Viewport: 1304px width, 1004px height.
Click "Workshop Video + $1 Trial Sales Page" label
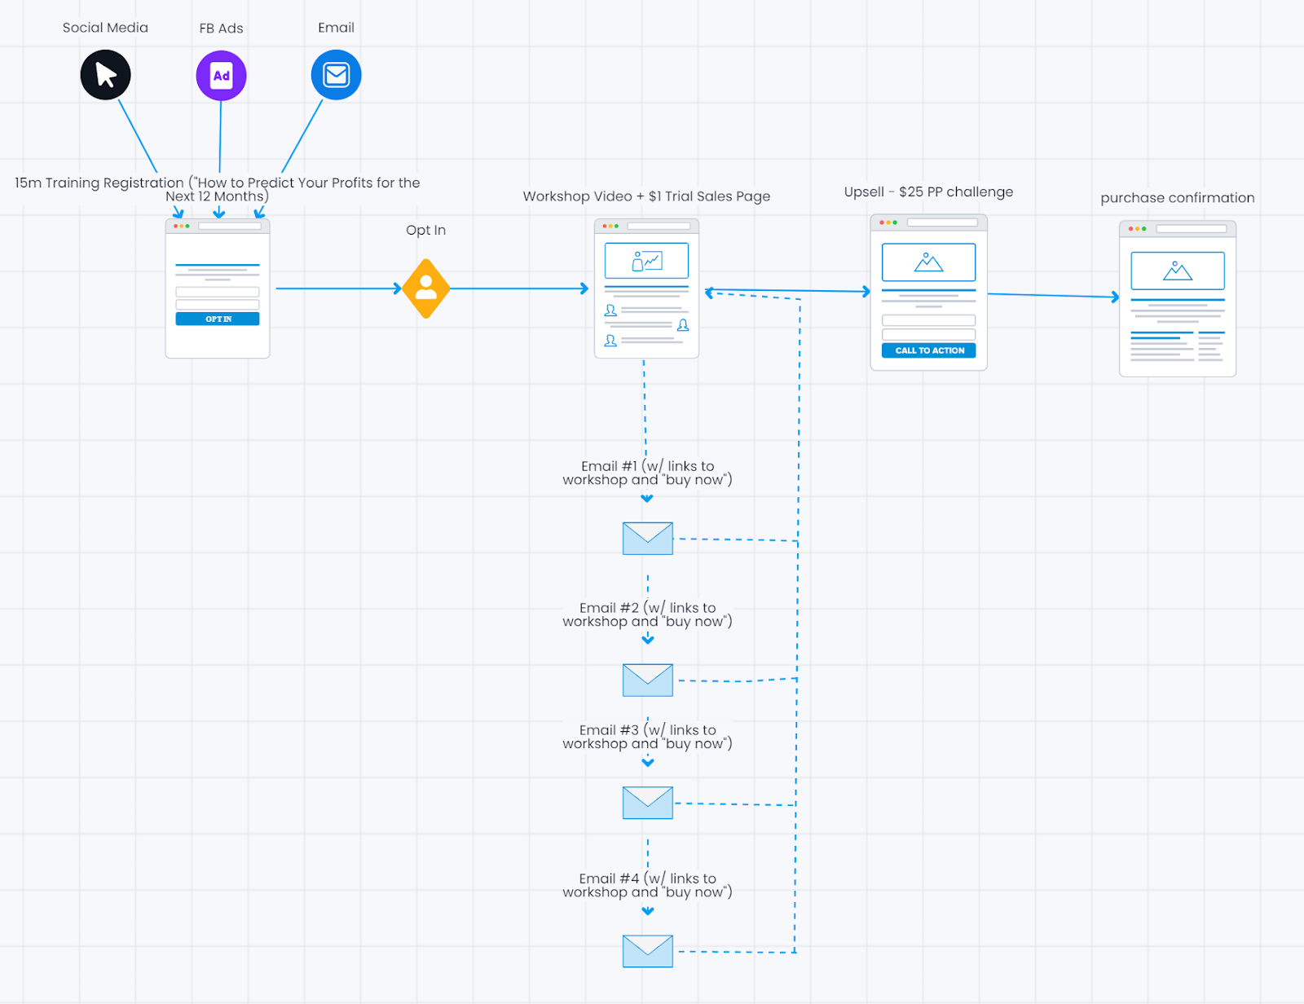pos(646,196)
